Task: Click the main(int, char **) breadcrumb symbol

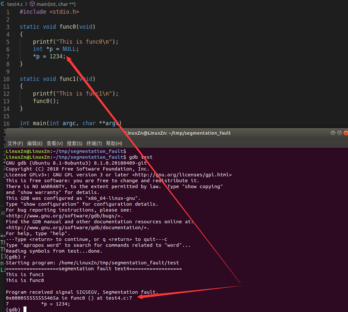Action: click(x=56, y=4)
